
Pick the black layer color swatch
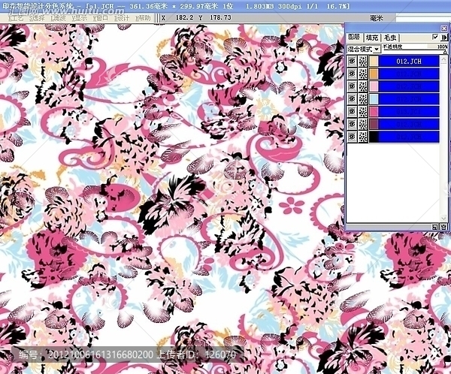pyautogui.click(x=374, y=137)
